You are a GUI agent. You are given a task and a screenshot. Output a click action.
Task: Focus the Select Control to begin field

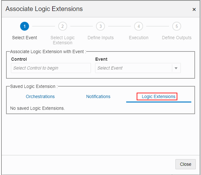click(51, 68)
